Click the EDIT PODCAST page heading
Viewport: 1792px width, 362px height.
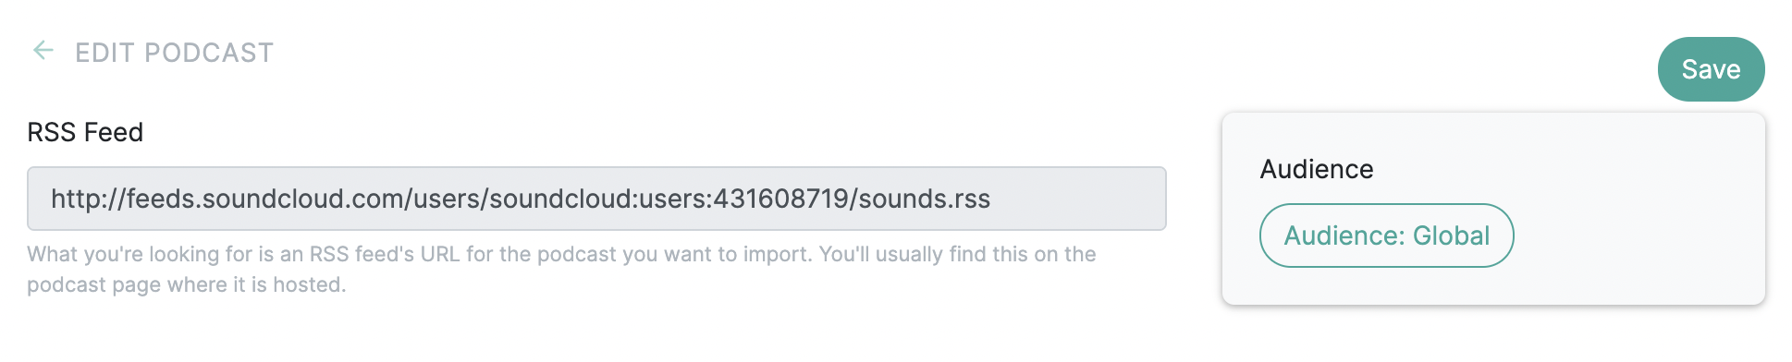pos(174,53)
